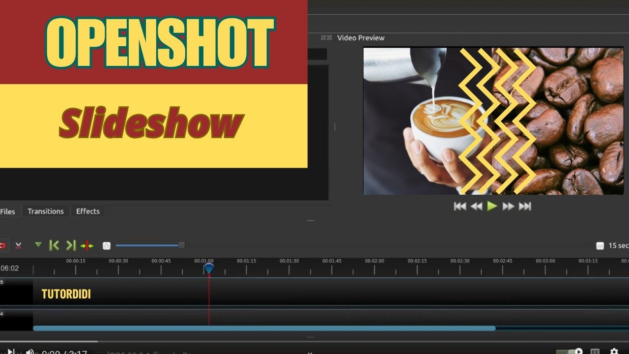Click the 00:00:30 ruler mark
629x354 pixels.
pyautogui.click(x=118, y=261)
